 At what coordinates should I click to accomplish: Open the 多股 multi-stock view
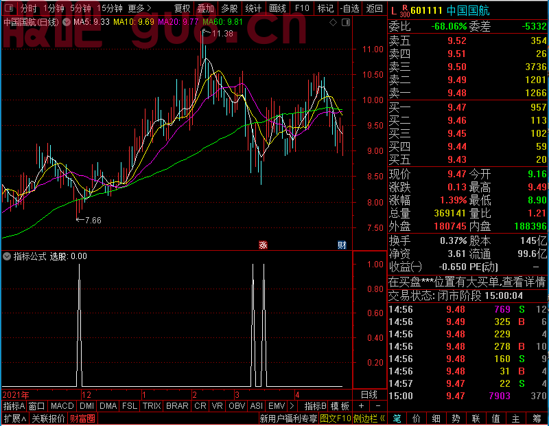tap(229, 8)
